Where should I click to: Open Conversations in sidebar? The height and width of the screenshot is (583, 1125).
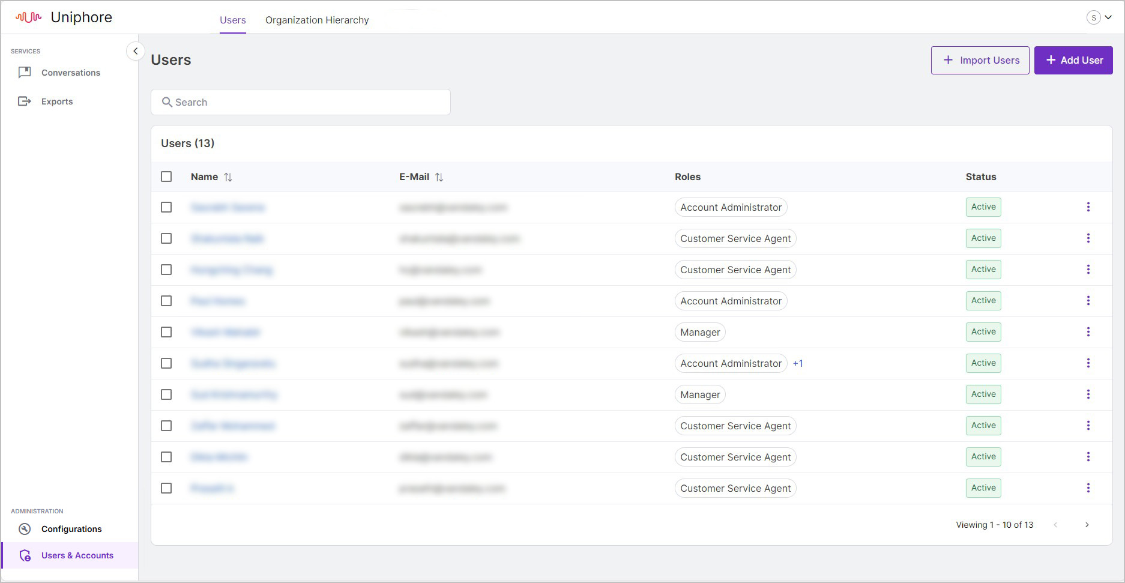tap(70, 73)
